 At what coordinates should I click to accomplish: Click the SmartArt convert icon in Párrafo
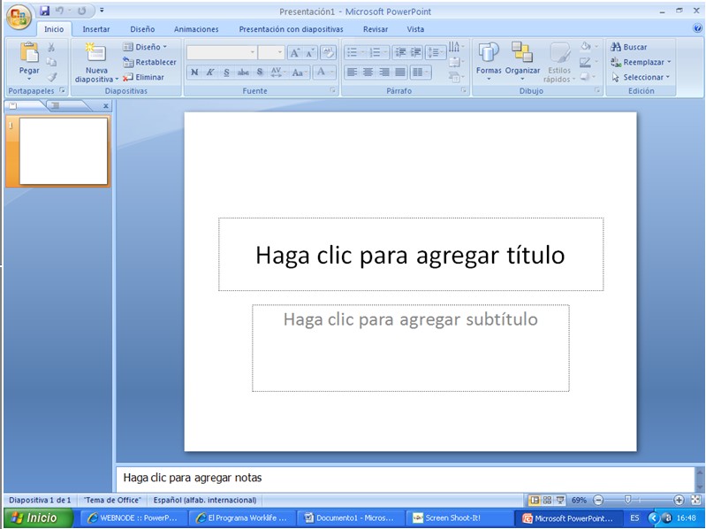click(455, 77)
